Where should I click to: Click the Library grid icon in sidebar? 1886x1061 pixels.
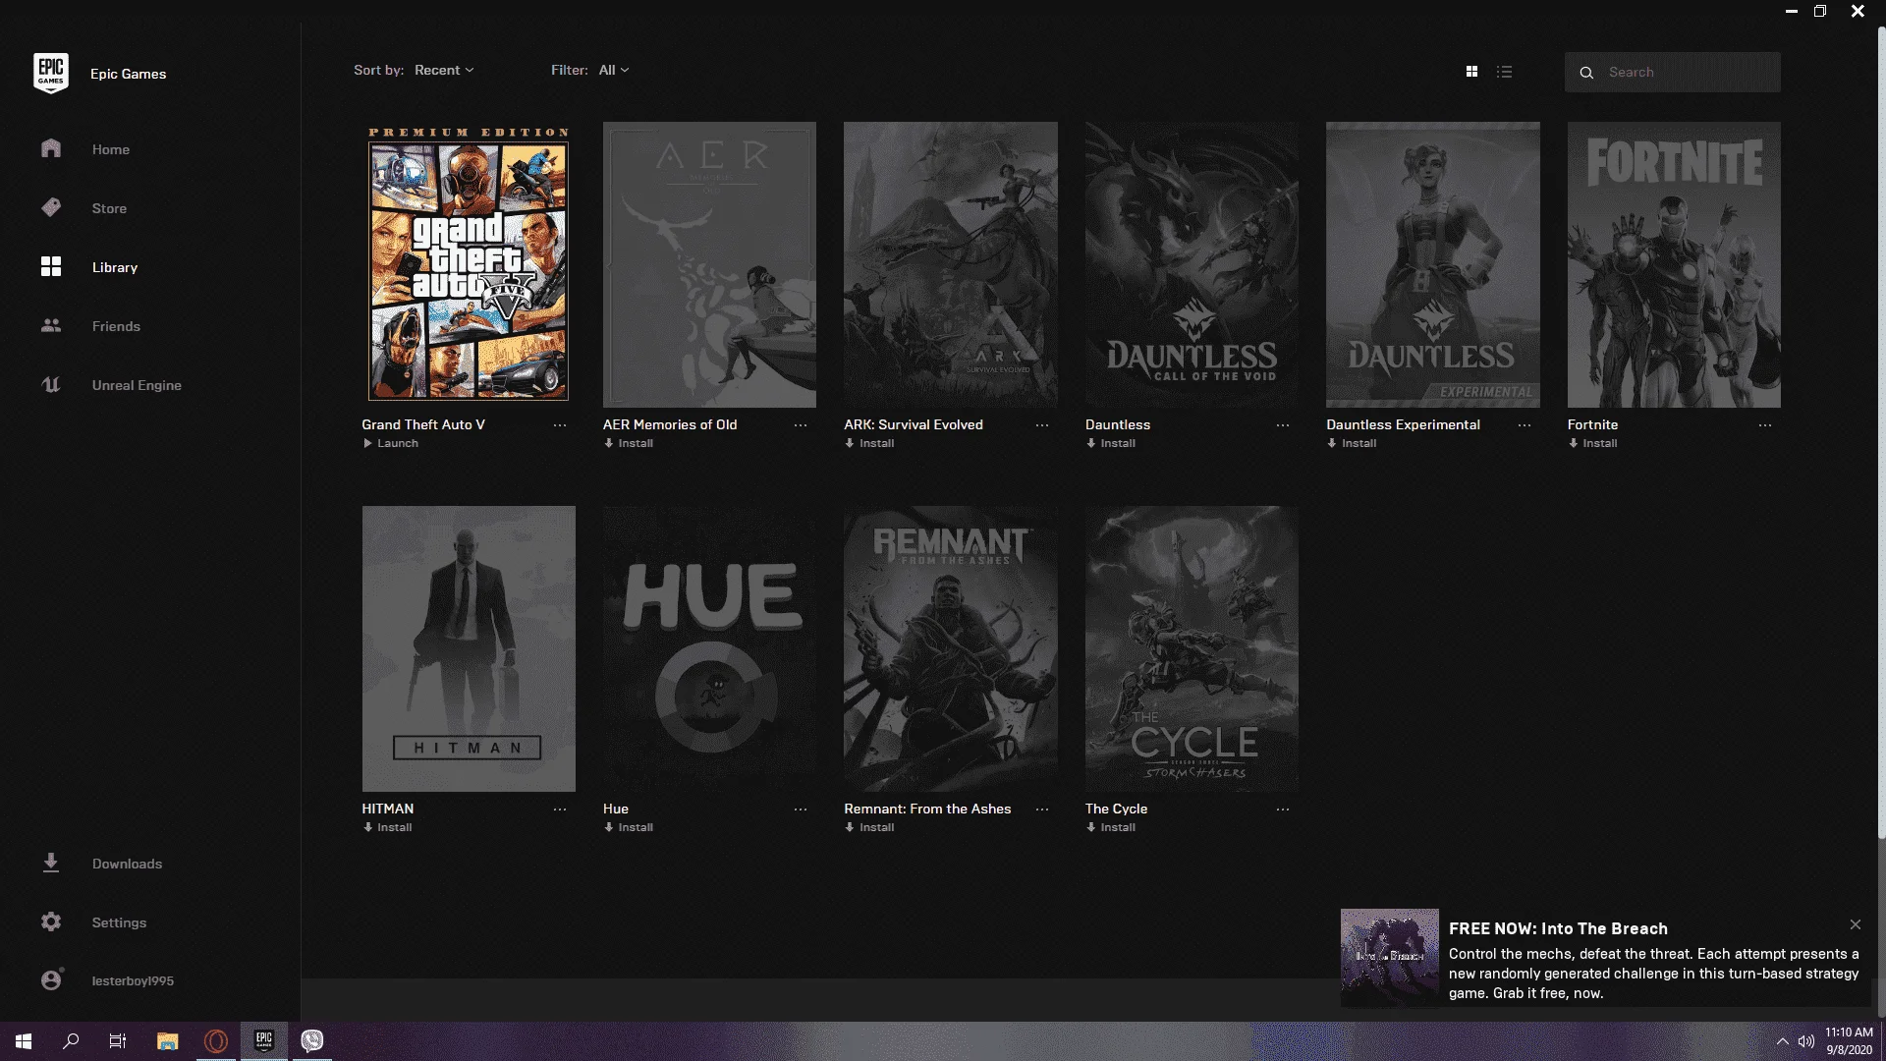click(51, 266)
